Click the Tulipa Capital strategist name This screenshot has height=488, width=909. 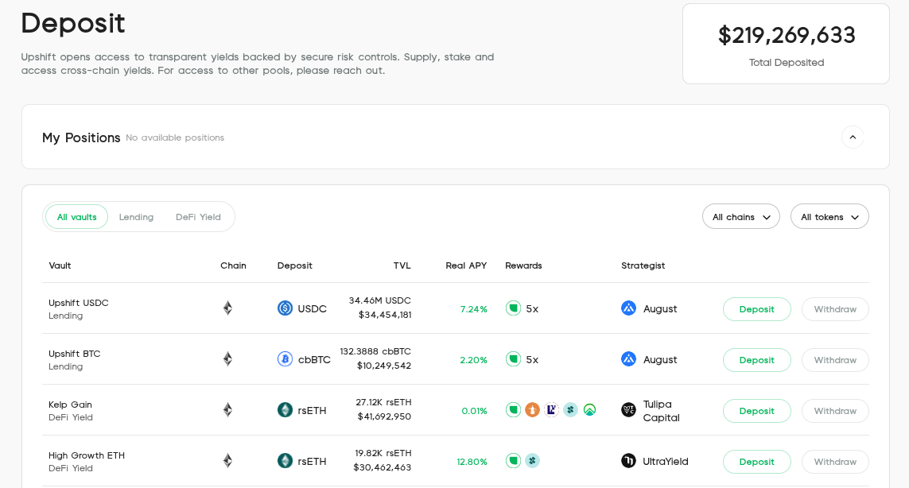click(x=661, y=411)
